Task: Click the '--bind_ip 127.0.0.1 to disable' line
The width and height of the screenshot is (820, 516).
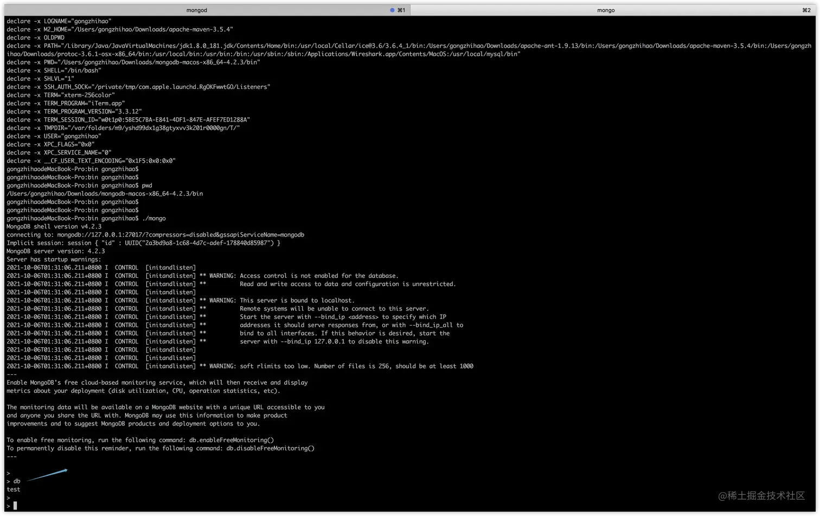Action: point(217,341)
